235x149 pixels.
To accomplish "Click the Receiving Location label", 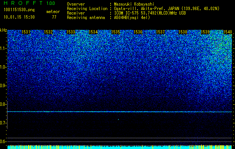I will point(87,9).
